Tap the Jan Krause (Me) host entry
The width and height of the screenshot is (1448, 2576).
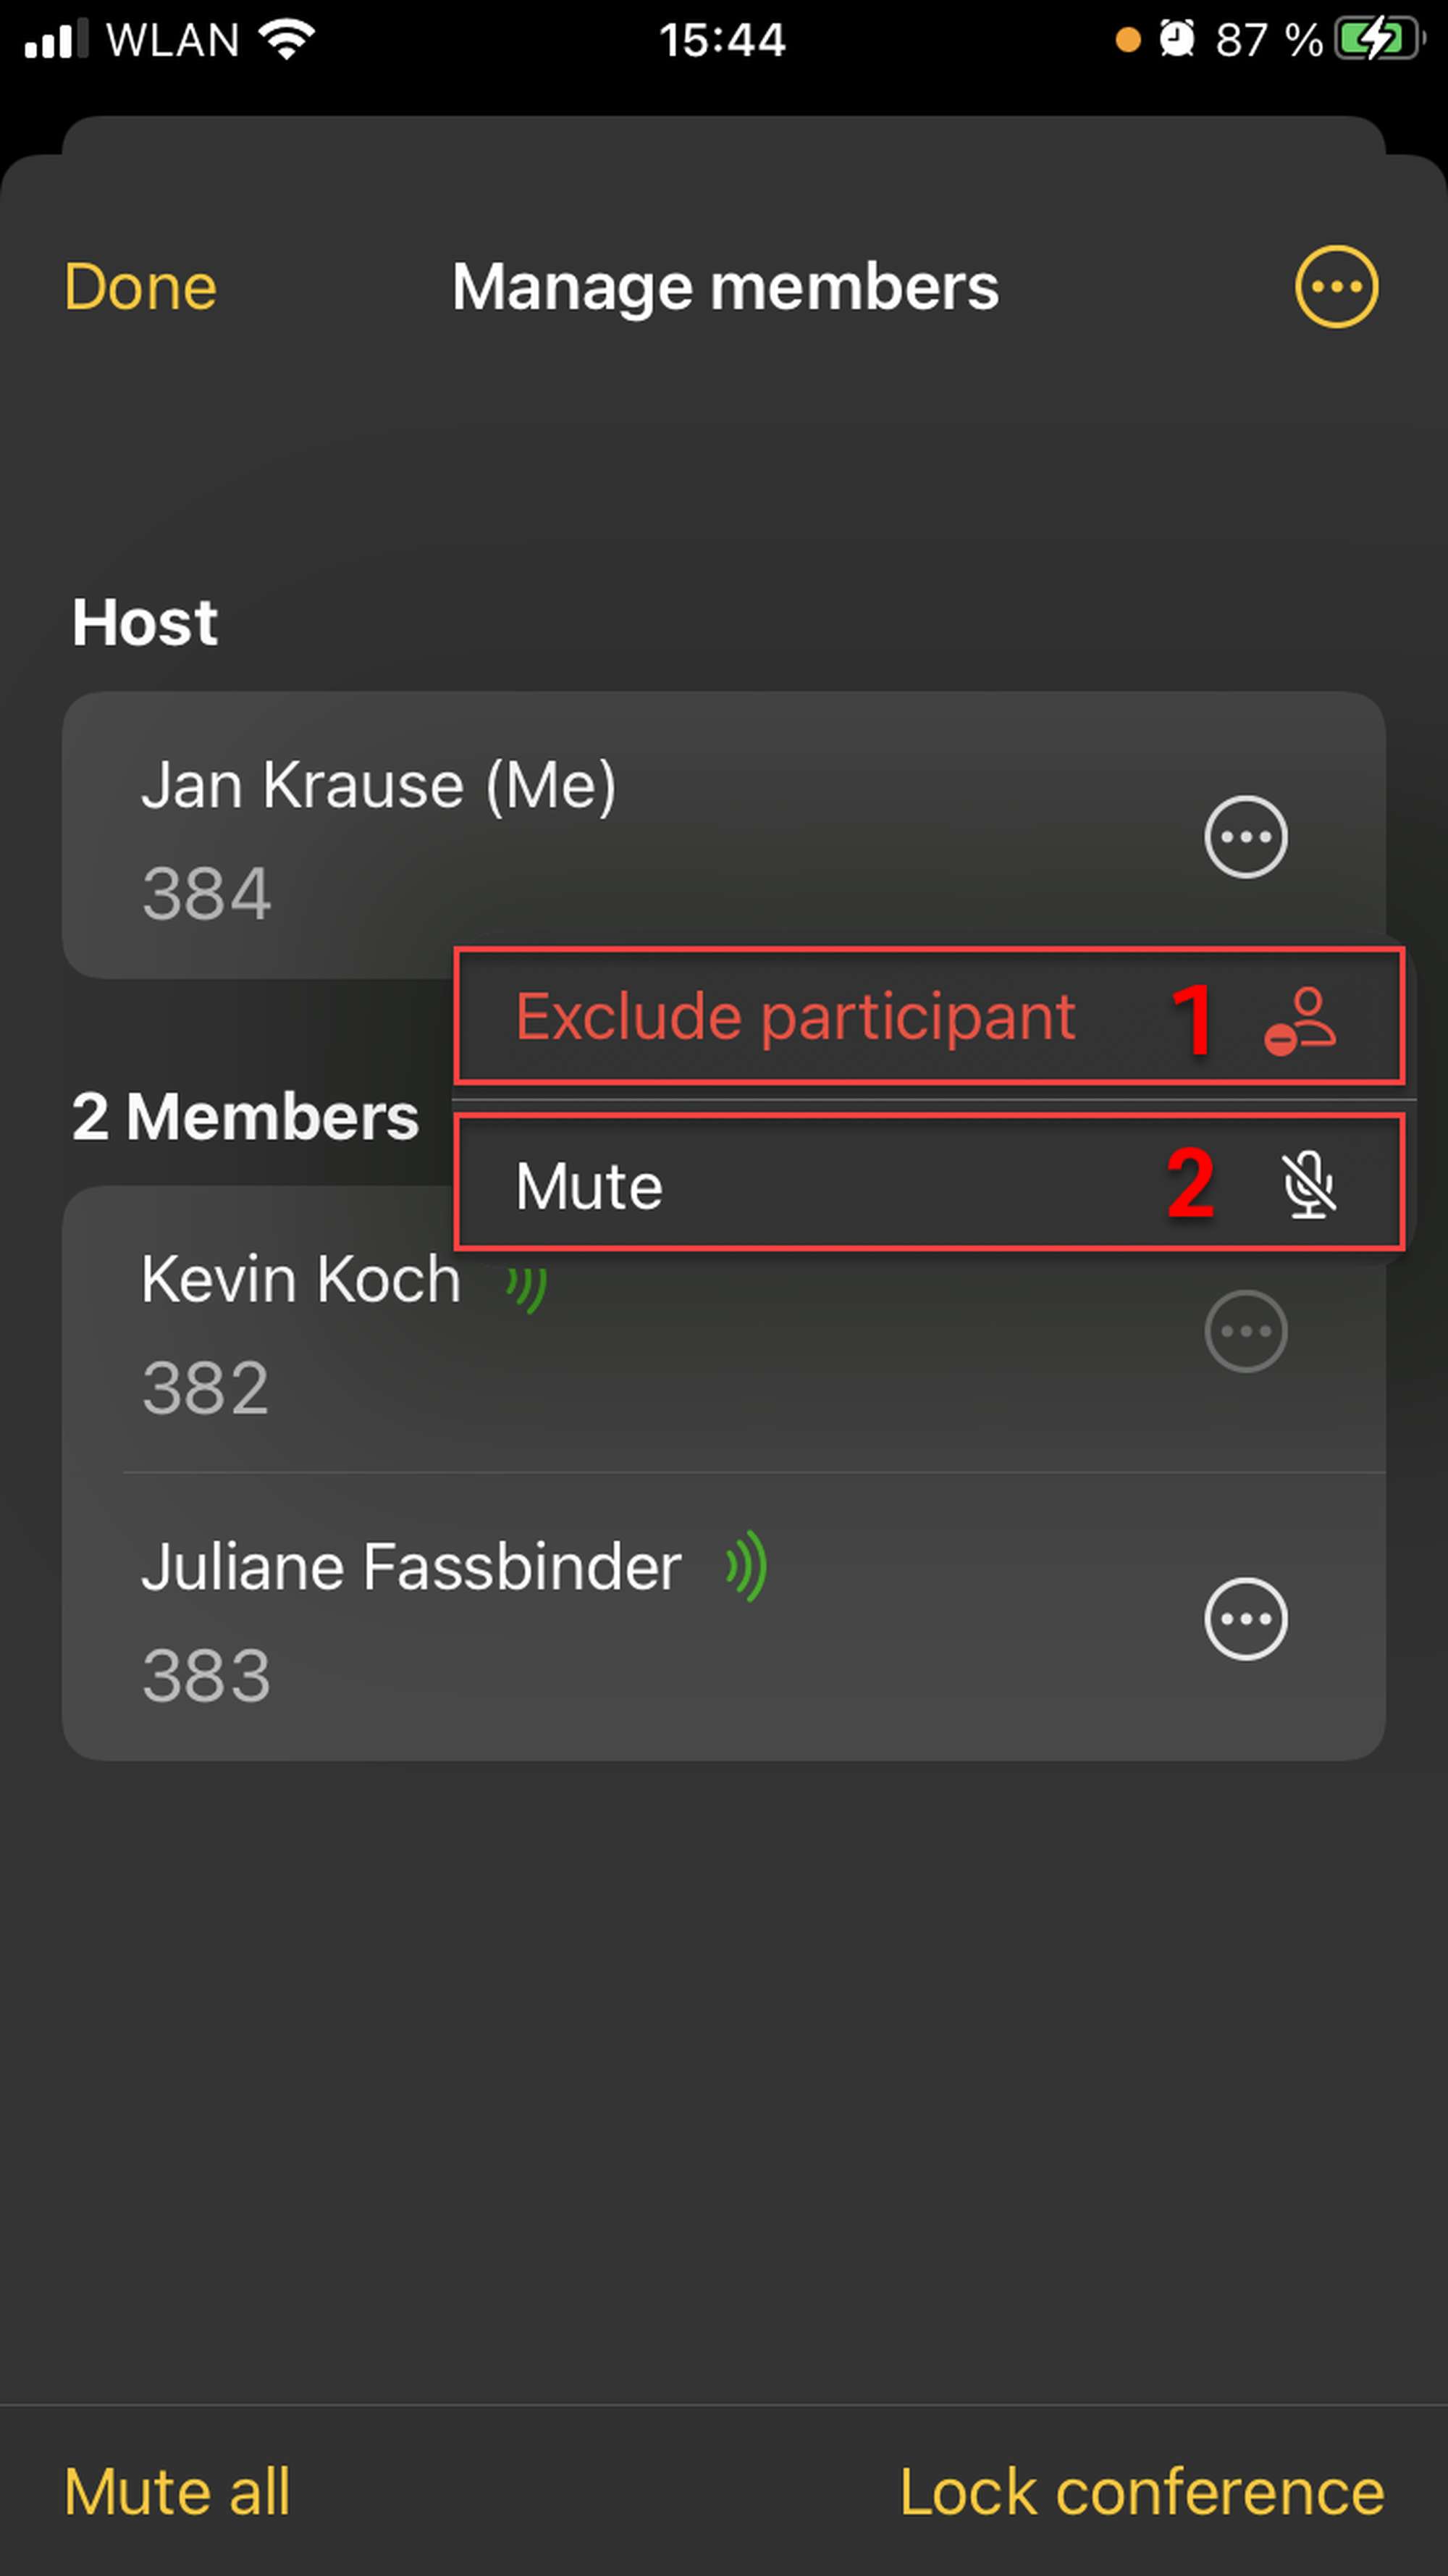click(x=378, y=786)
